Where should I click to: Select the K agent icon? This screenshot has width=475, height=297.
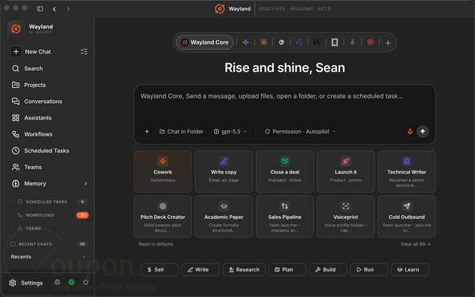317,42
